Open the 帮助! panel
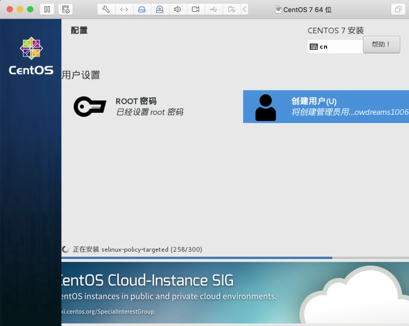The height and width of the screenshot is (326, 409). [382, 44]
